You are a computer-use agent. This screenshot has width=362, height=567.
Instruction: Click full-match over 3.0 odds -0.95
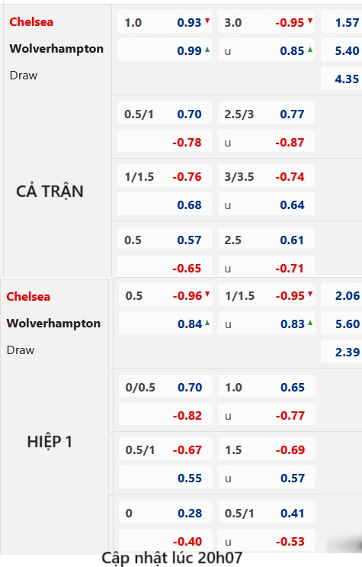click(x=290, y=22)
